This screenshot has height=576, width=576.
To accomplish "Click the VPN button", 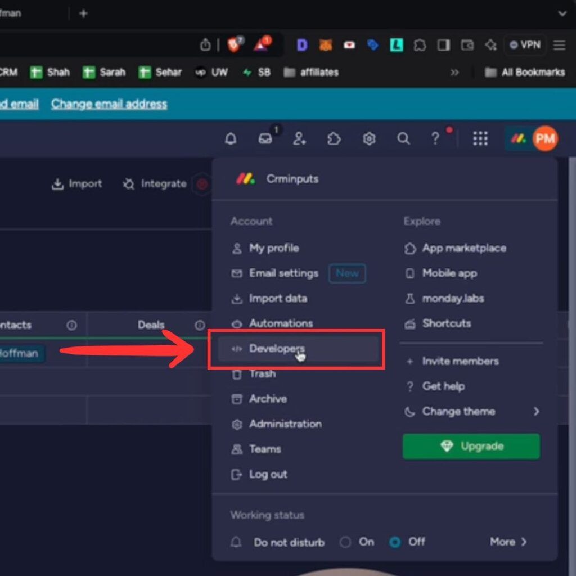I will click(x=525, y=45).
